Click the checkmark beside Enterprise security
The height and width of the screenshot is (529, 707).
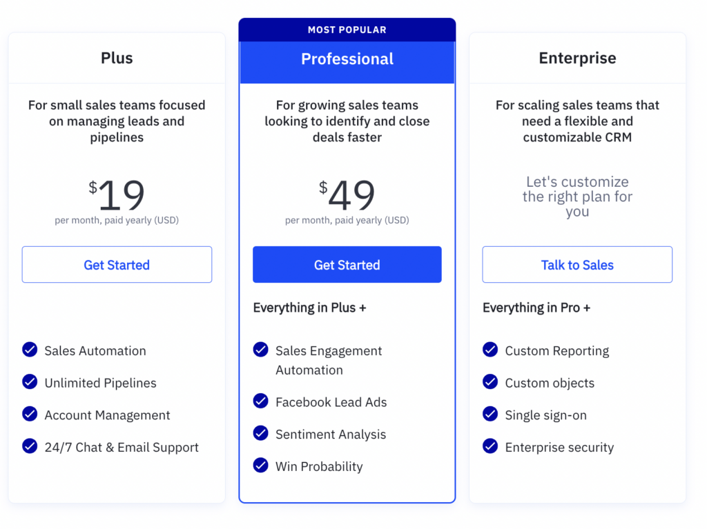(490, 446)
